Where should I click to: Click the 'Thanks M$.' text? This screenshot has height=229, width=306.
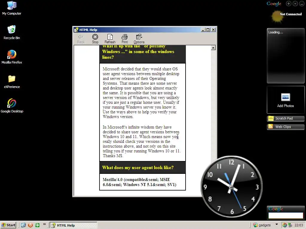[x=113, y=156]
